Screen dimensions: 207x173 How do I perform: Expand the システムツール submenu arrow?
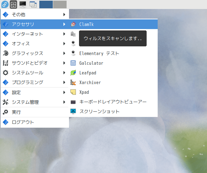tap(64, 73)
